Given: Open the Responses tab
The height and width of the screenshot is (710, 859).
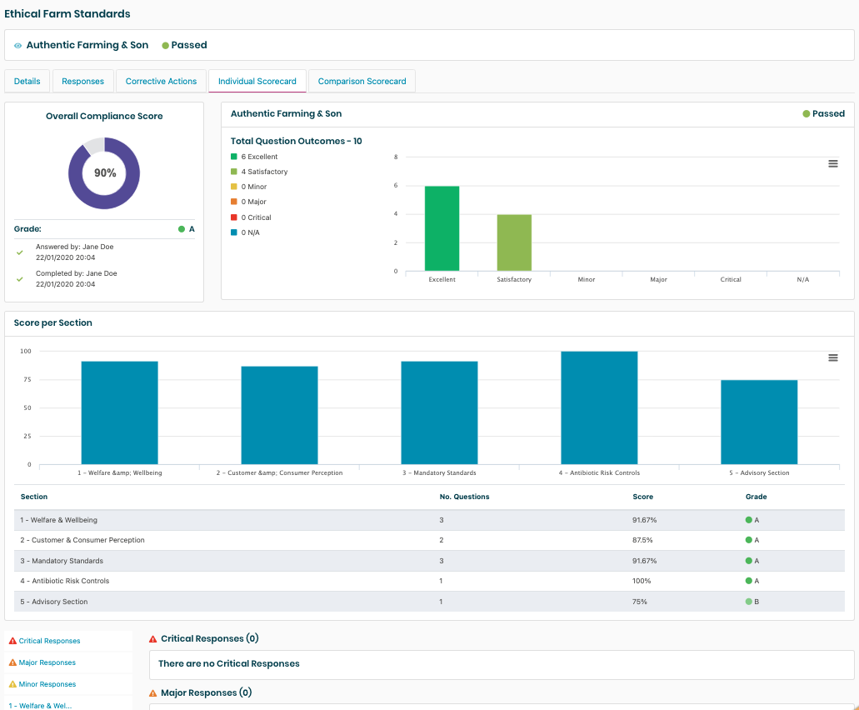Looking at the screenshot, I should [x=82, y=81].
